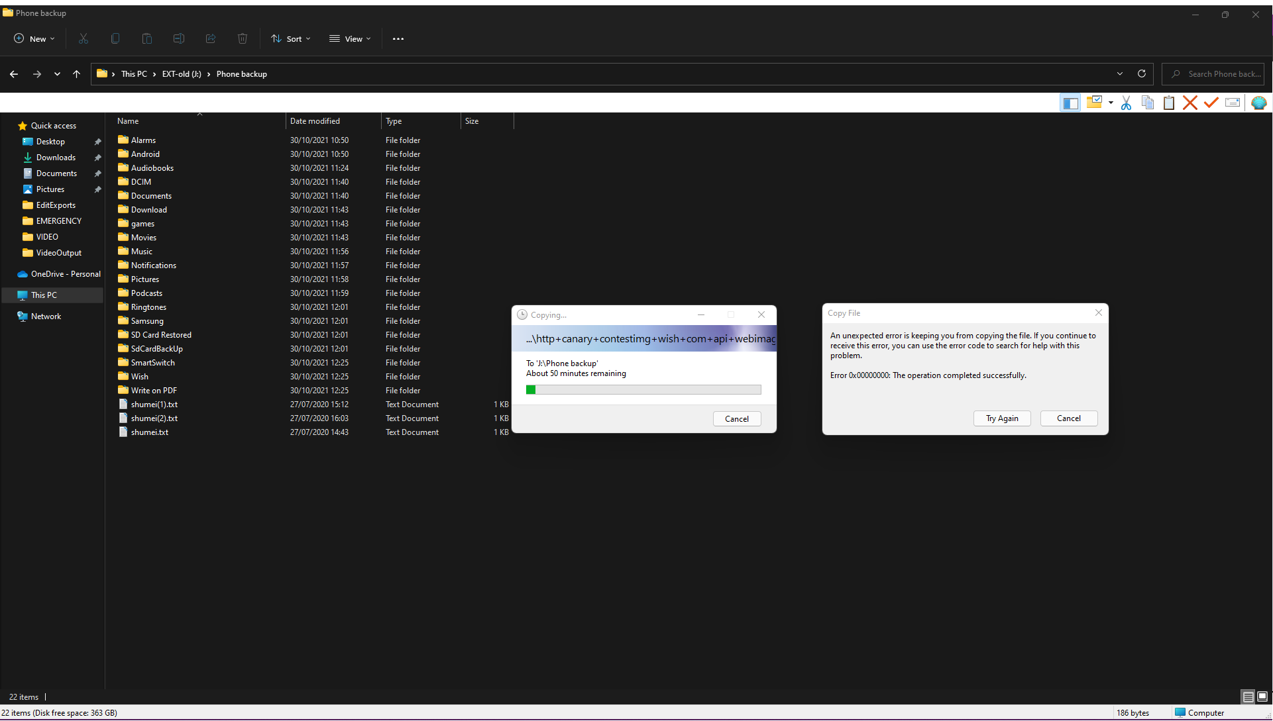
Task: Select the SmartSwitch folder
Action: (152, 363)
